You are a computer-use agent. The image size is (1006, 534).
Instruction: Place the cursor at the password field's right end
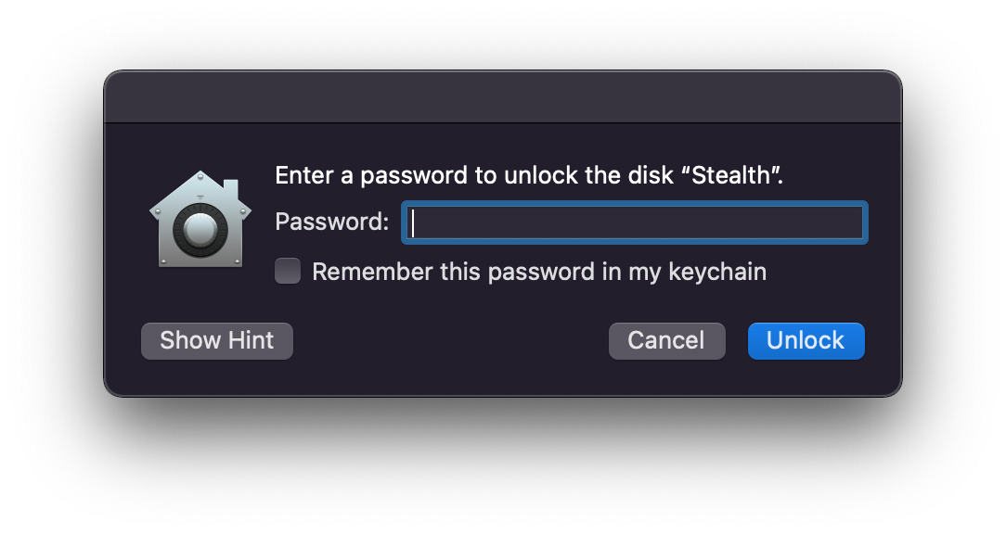tap(856, 223)
